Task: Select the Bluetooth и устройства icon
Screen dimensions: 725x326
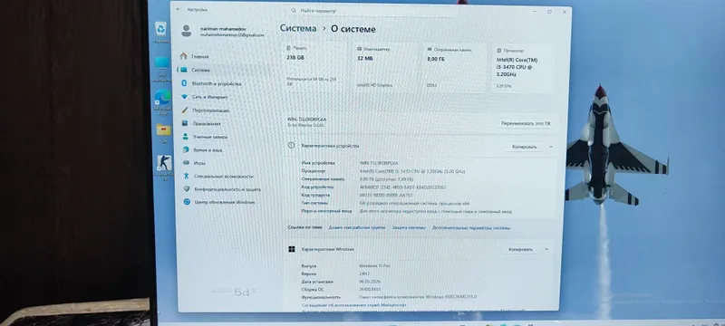Action: [x=184, y=83]
